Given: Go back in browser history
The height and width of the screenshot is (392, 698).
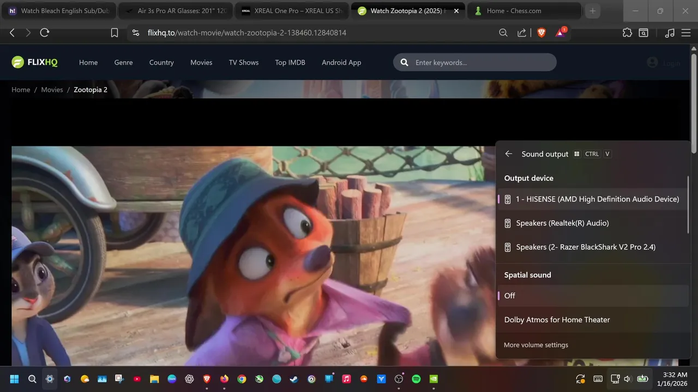Looking at the screenshot, I should [12, 33].
